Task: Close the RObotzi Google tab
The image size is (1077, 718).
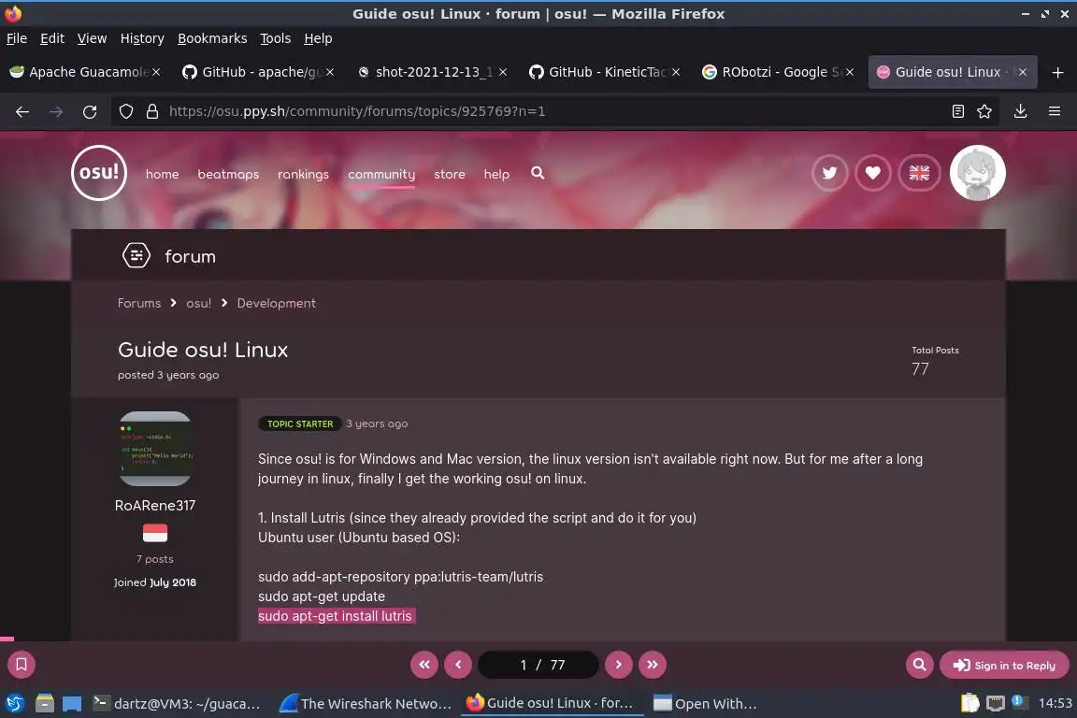Action: tap(850, 72)
